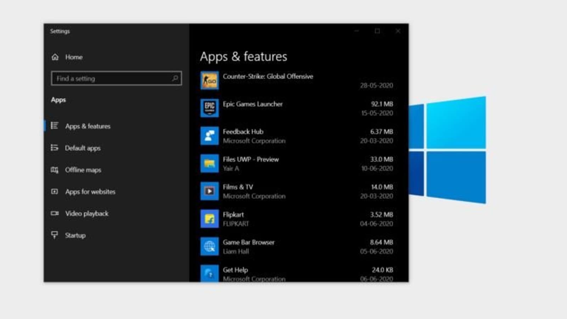The image size is (567, 319).
Task: Select Apps & features in the sidebar
Action: 88,126
